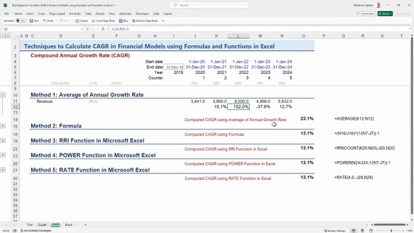Click the Undo arrow icon

[44, 21]
